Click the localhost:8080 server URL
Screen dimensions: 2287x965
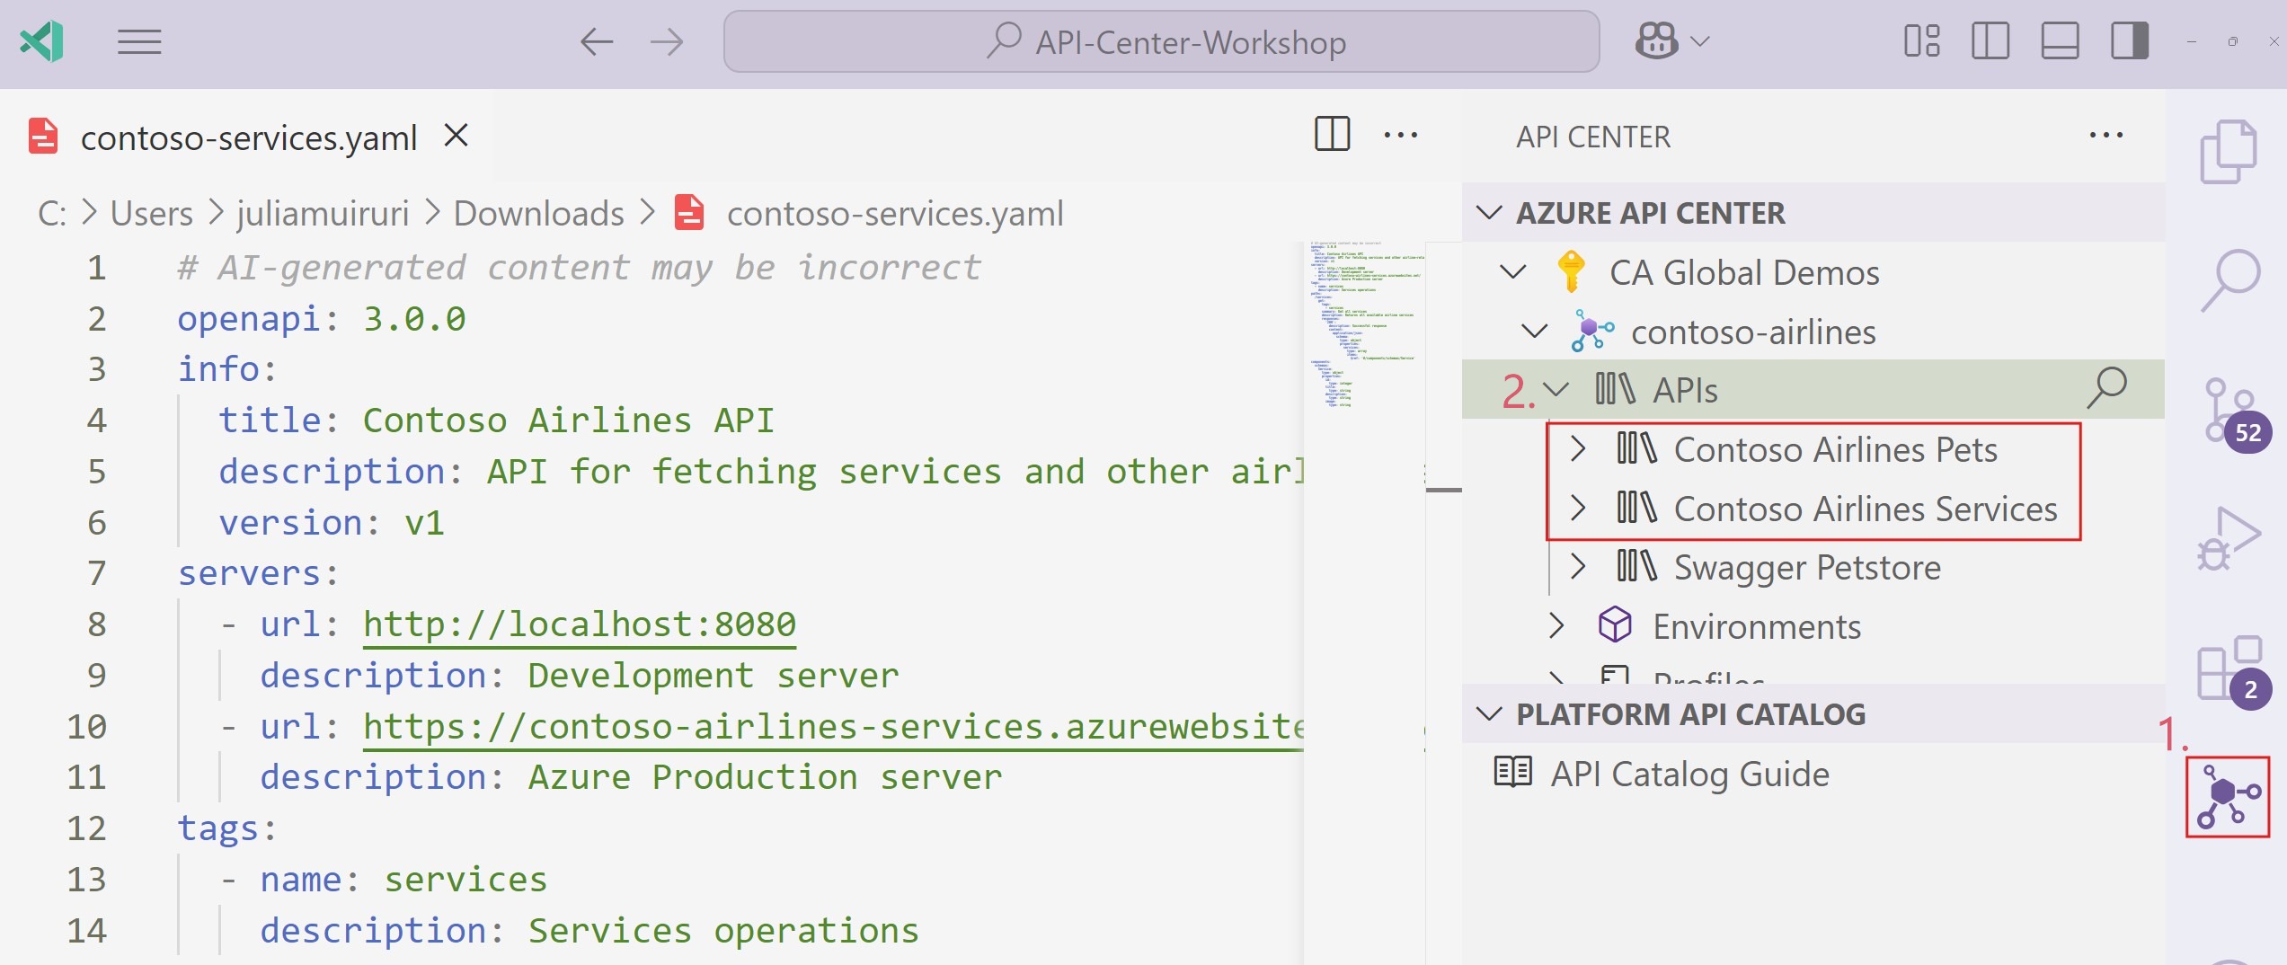578,623
